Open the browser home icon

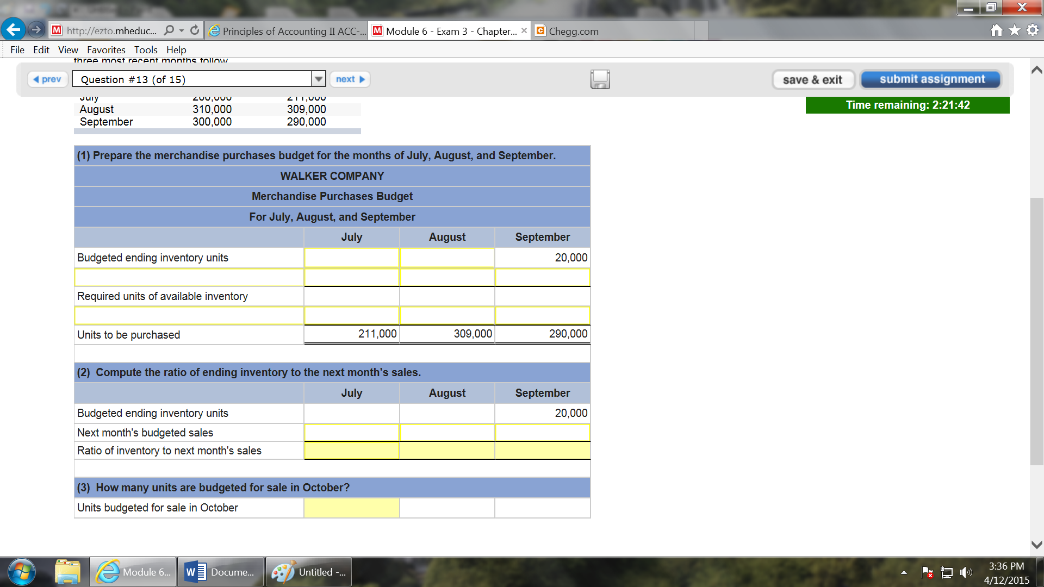coord(997,30)
